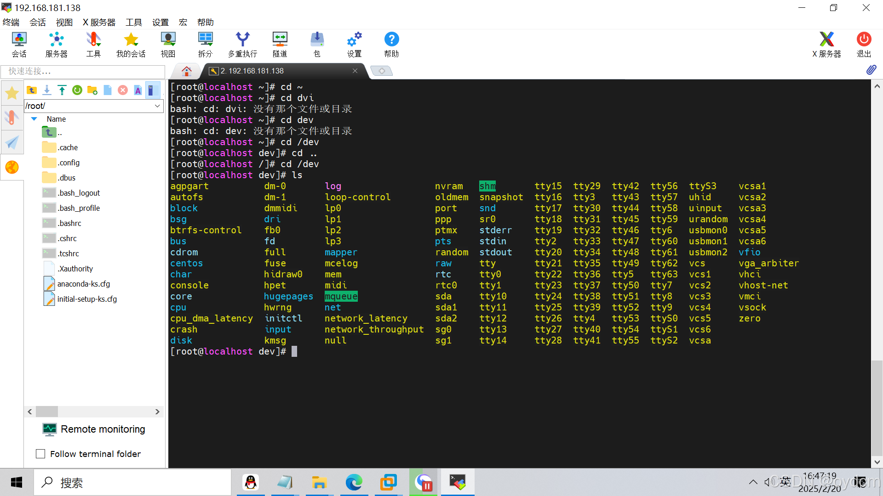Collapse the Name column triangle

(x=34, y=119)
